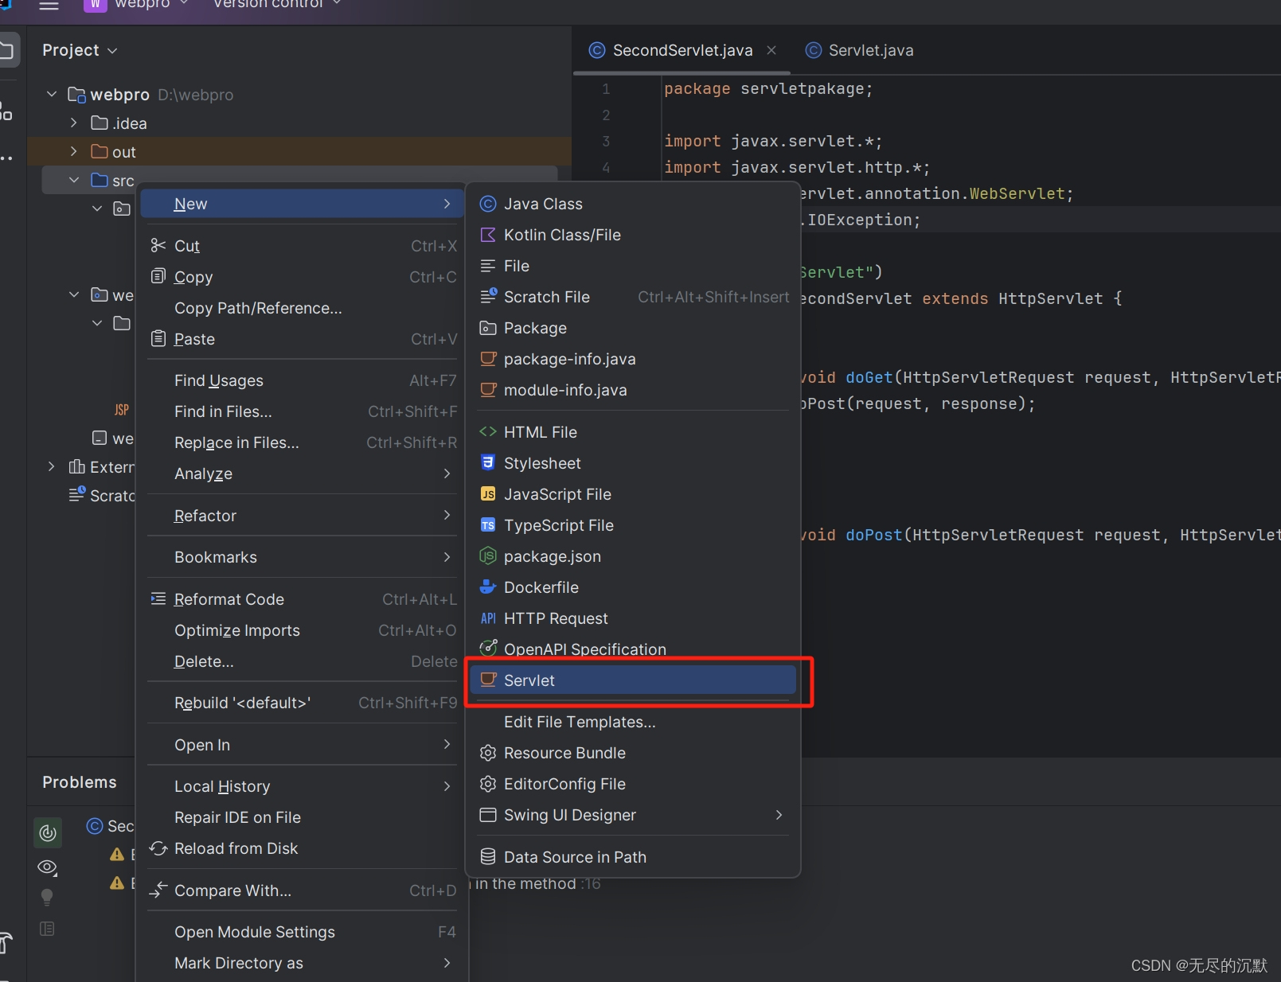Screen dimensions: 1281x982
Task: Toggle the eye view icon in Problems panel
Action: point(47,867)
